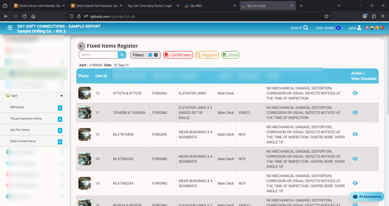The image size is (389, 206).
Task: Open photo thumbnail for Cert Id 12
Action: 85,134
